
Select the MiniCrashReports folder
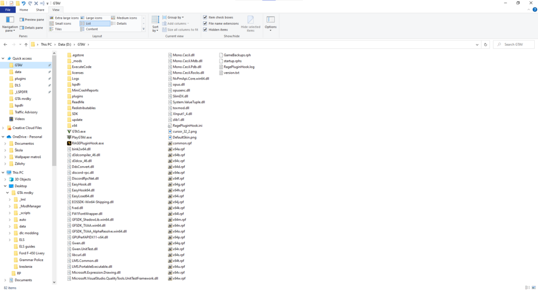click(x=83, y=90)
